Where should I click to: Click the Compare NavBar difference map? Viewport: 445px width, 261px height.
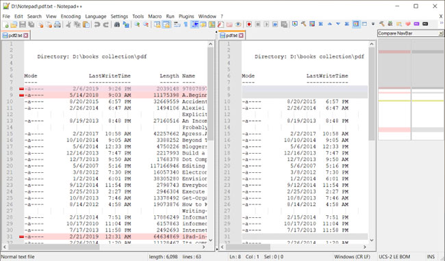(411, 90)
